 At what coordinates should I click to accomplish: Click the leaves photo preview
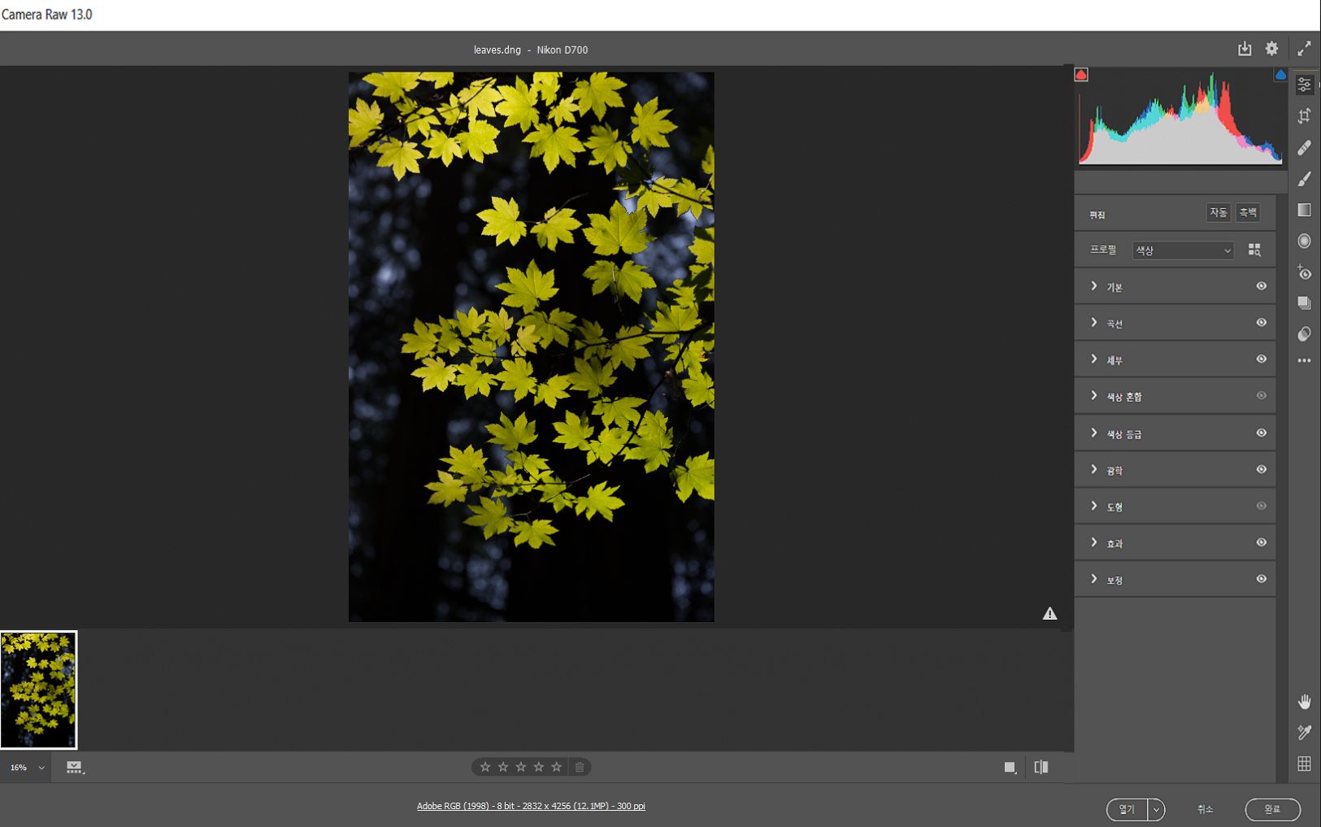(531, 347)
